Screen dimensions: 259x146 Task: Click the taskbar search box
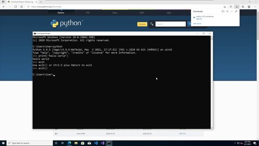tap(30, 143)
